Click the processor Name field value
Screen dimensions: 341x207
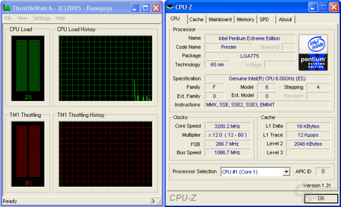(249, 38)
